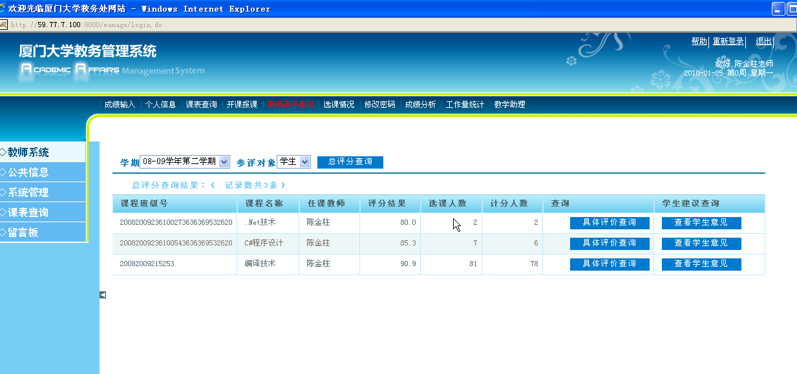Click the 重新登录 re-login link

728,41
